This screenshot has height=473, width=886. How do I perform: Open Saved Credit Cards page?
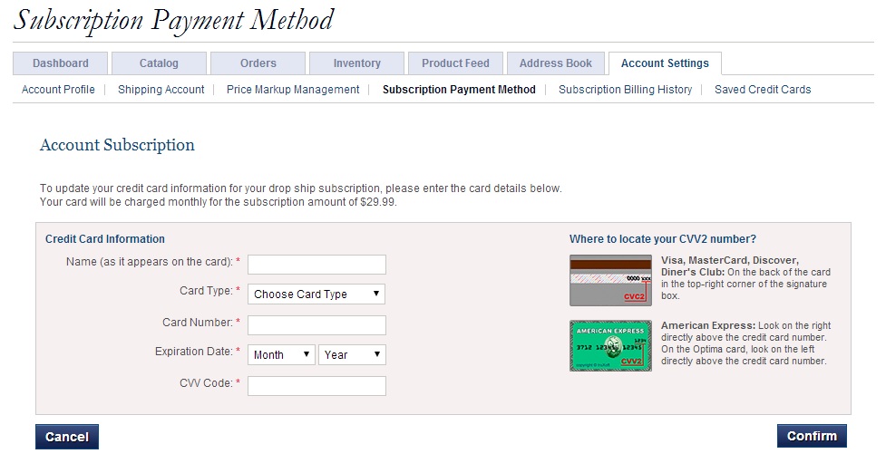click(x=763, y=90)
